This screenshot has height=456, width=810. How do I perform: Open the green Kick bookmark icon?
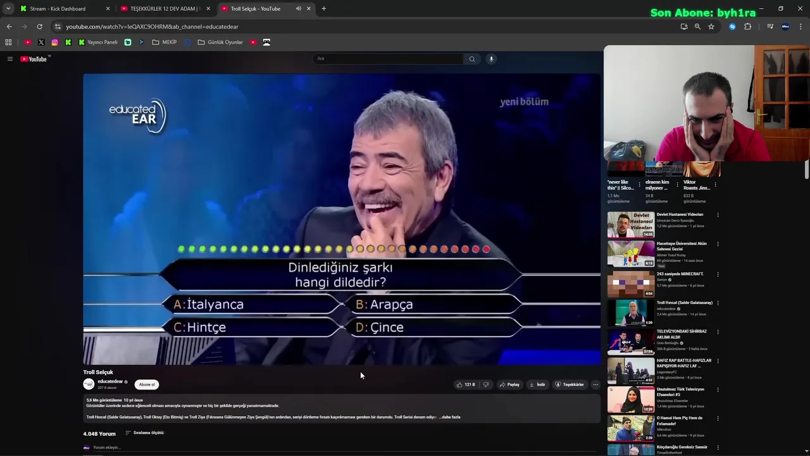(x=68, y=42)
